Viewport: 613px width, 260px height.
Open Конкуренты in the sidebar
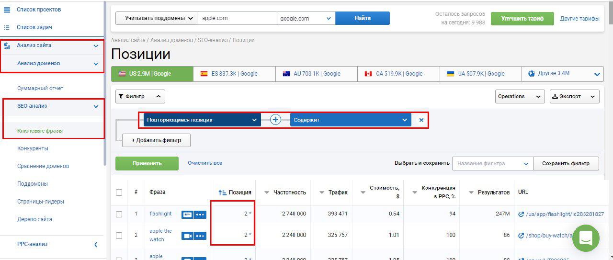(x=33, y=148)
